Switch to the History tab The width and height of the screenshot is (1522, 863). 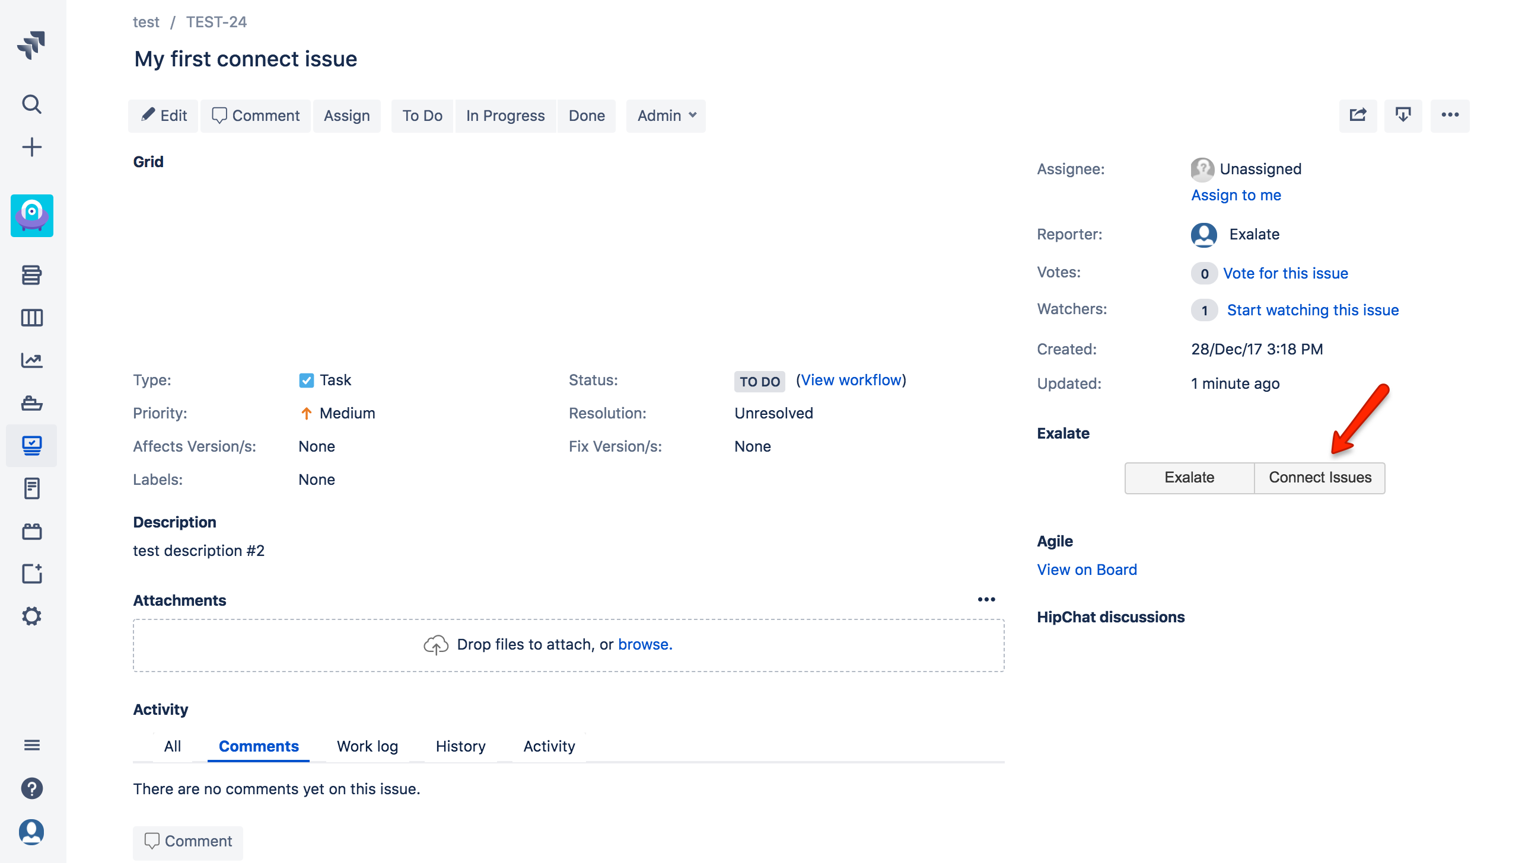460,746
